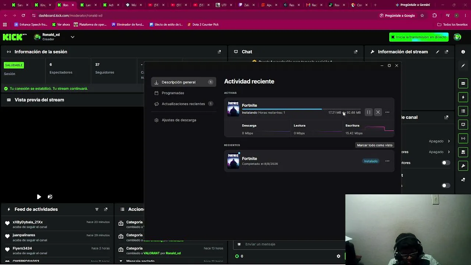Filter the Feed de actividades
Viewport: 471px width, 265px height.
pos(97,209)
